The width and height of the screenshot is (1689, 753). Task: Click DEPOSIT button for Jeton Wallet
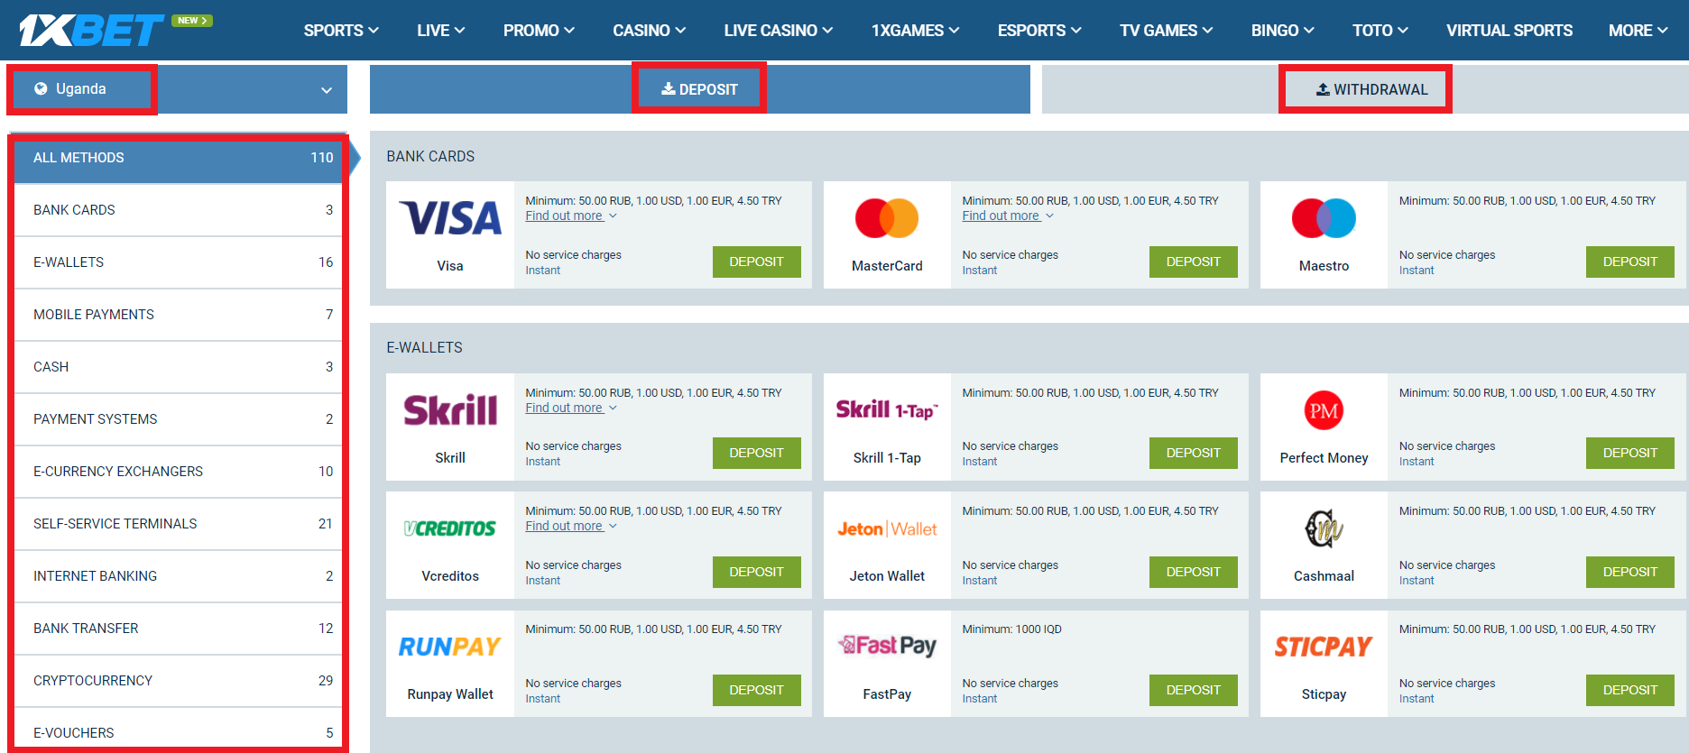tap(1193, 572)
